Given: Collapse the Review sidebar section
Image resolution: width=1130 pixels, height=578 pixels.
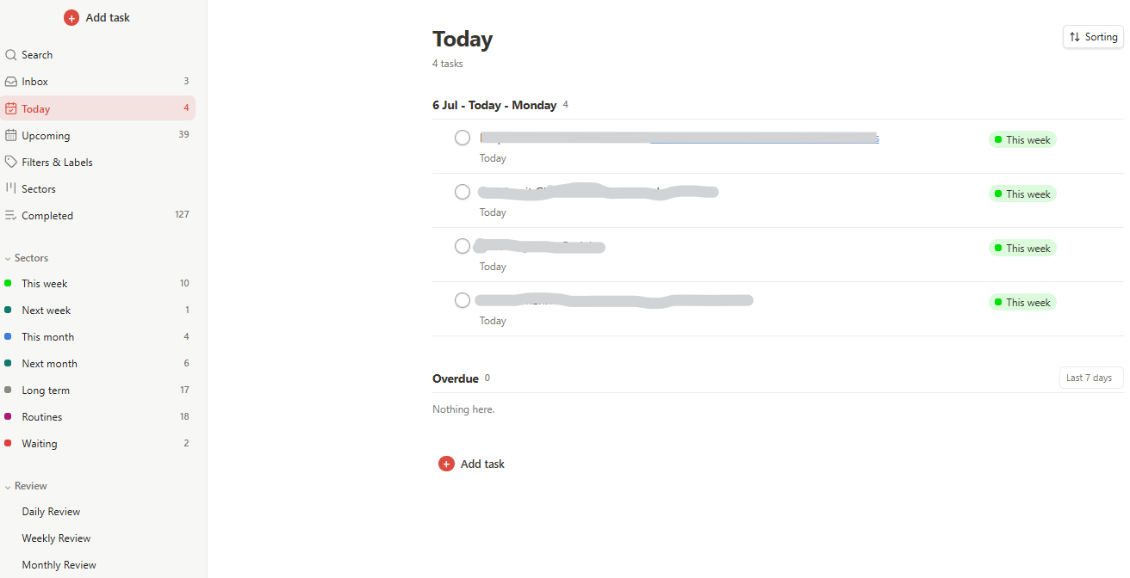Looking at the screenshot, I should tap(8, 487).
